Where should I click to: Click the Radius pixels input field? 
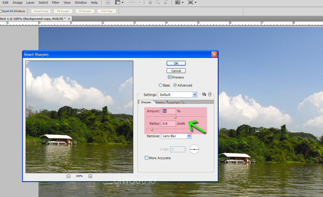pos(168,124)
